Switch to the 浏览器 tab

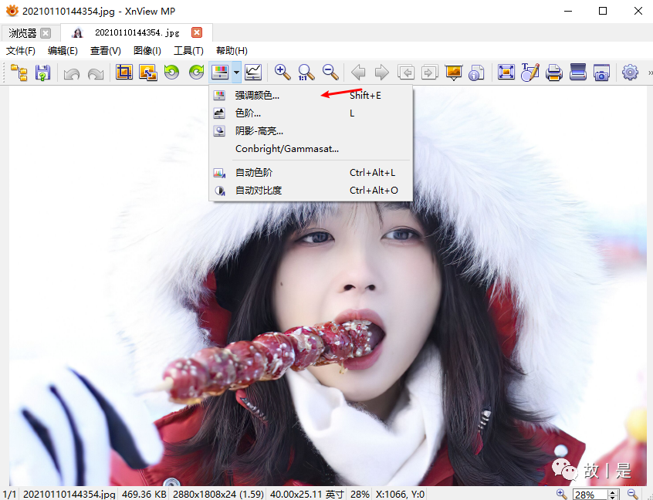(23, 33)
